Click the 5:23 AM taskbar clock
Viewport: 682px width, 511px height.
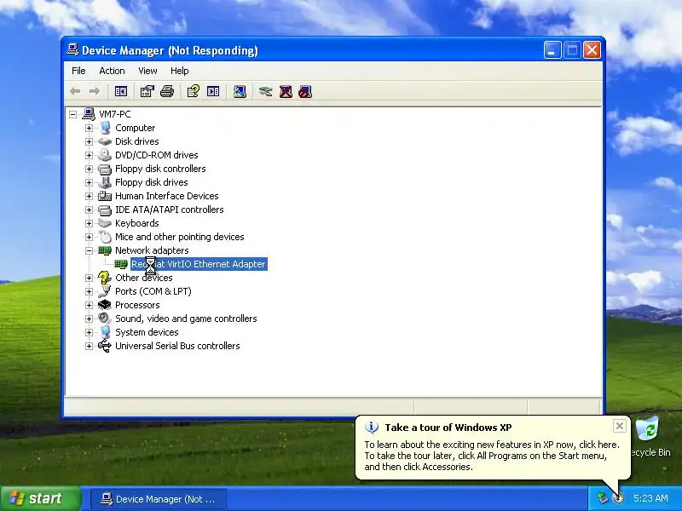click(650, 498)
